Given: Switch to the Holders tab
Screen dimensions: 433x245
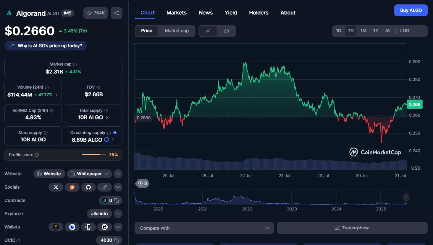Looking at the screenshot, I should (x=259, y=13).
